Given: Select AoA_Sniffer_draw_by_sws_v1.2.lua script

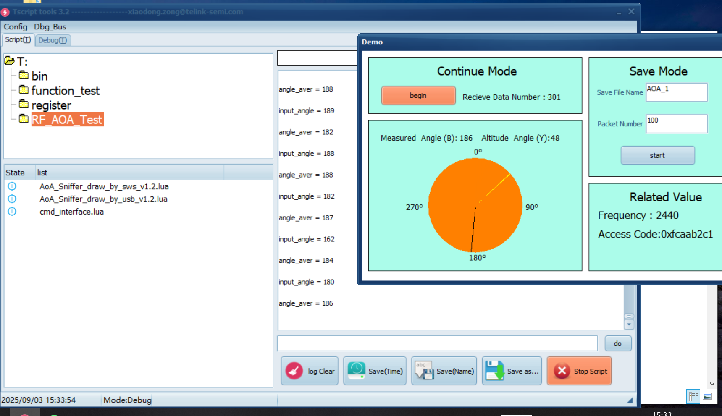Looking at the screenshot, I should coord(104,186).
